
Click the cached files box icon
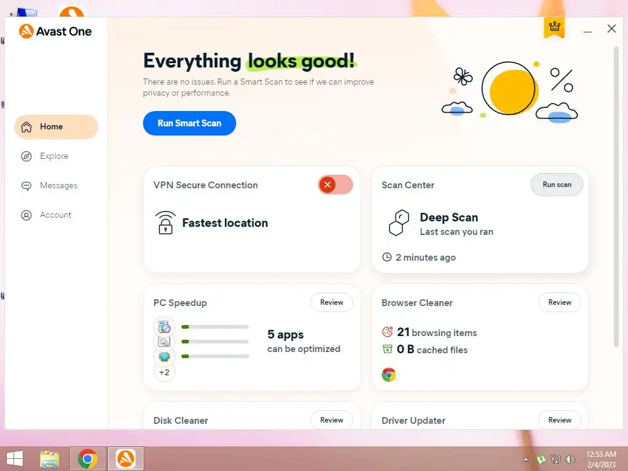(388, 349)
